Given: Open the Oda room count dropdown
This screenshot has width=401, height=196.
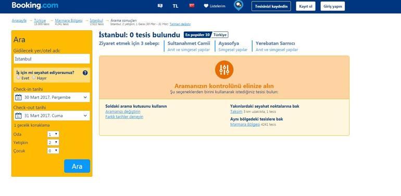Looking at the screenshot, I should [53, 134].
